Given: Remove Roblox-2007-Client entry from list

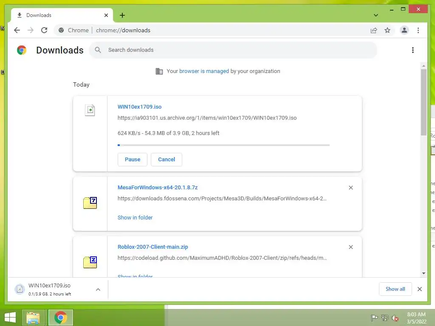Looking at the screenshot, I should pyautogui.click(x=350, y=247).
